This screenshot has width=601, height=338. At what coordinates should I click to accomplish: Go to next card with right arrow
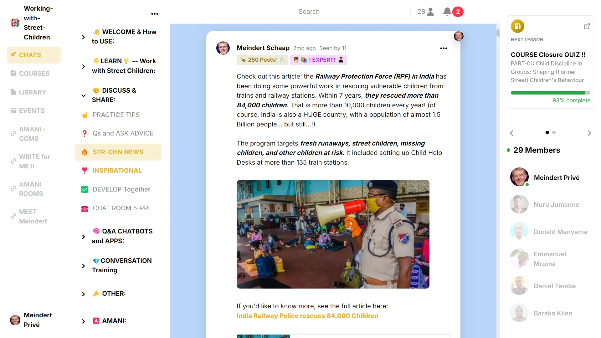[589, 133]
